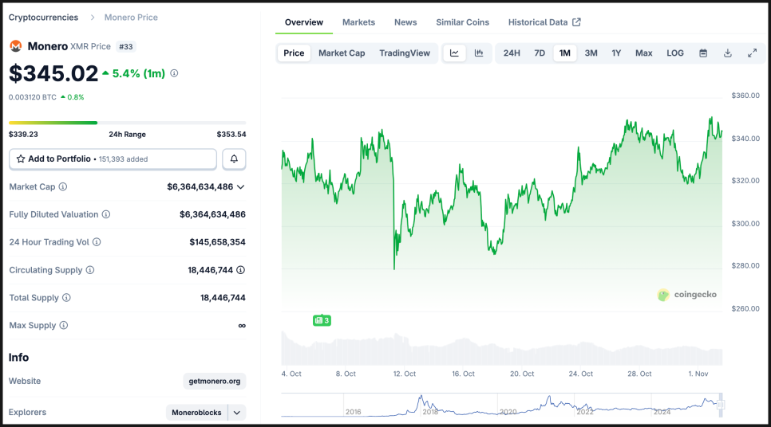
Task: Switch to line chart view icon
Action: pyautogui.click(x=454, y=53)
